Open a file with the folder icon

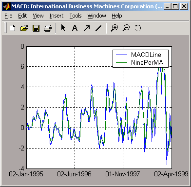click(x=24, y=28)
